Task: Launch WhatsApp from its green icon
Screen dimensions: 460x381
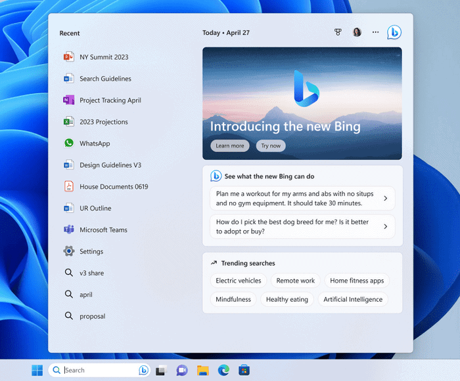Action: (69, 143)
